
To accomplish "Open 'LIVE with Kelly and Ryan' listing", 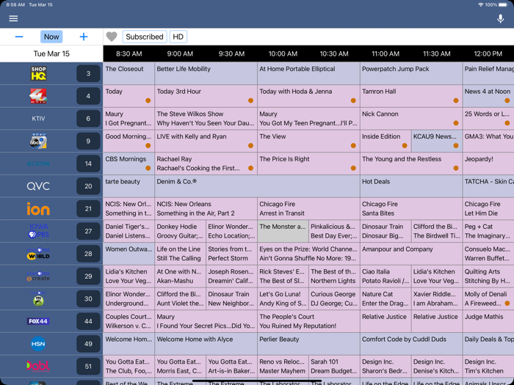I will point(206,141).
